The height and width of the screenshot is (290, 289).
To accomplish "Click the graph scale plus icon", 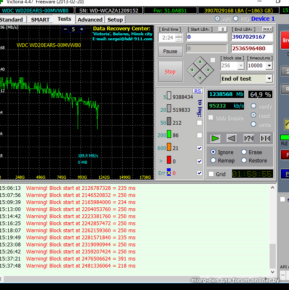I will [x=82, y=29].
